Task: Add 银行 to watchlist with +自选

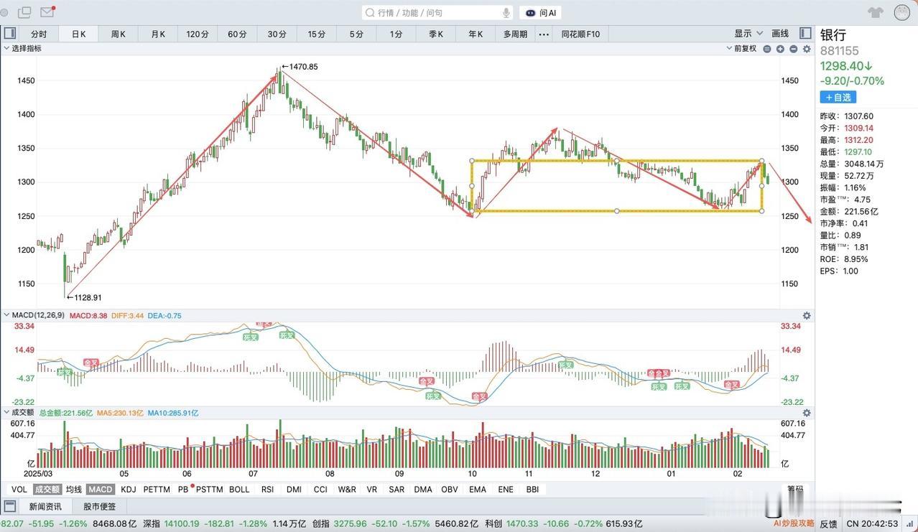Action: [838, 97]
